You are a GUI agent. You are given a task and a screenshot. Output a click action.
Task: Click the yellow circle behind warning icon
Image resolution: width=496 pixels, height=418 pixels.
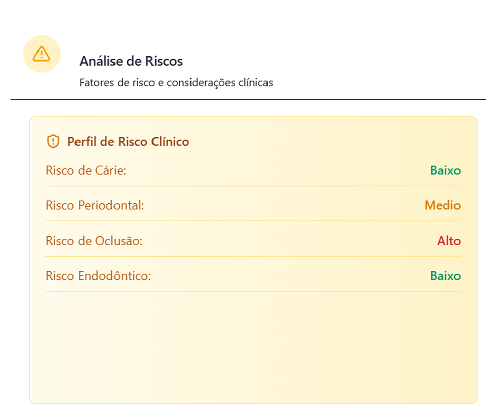[42, 54]
